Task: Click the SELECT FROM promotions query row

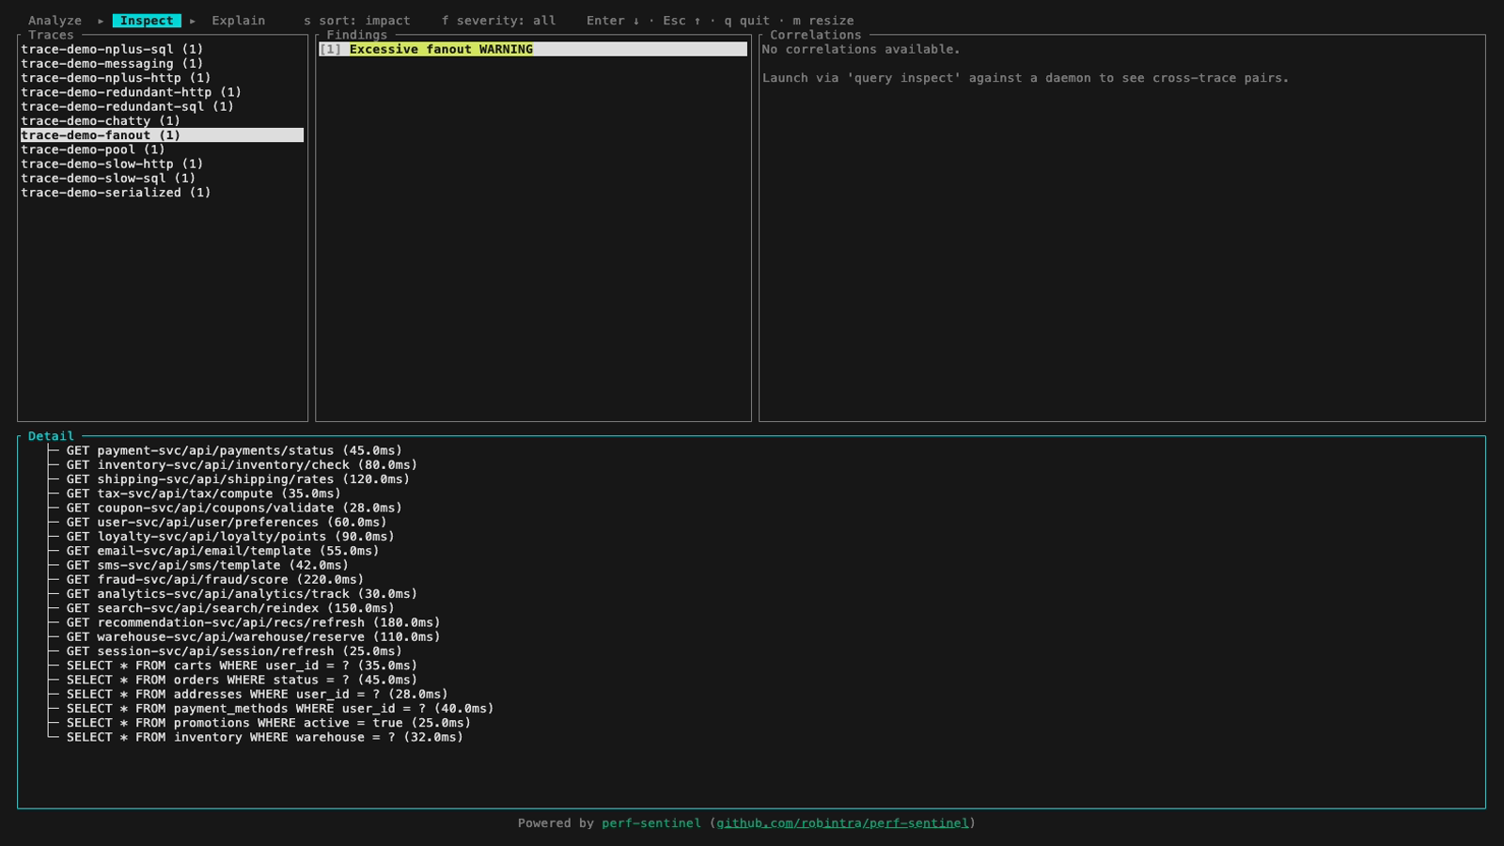Action: pyautogui.click(x=269, y=723)
